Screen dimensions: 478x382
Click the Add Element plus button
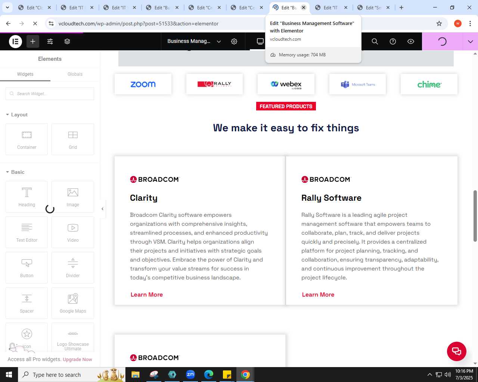(x=33, y=41)
